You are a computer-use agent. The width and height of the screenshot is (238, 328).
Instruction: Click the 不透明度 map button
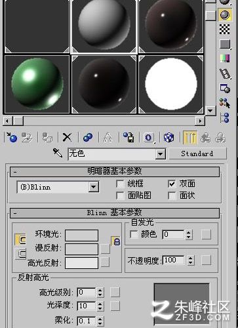206,260
